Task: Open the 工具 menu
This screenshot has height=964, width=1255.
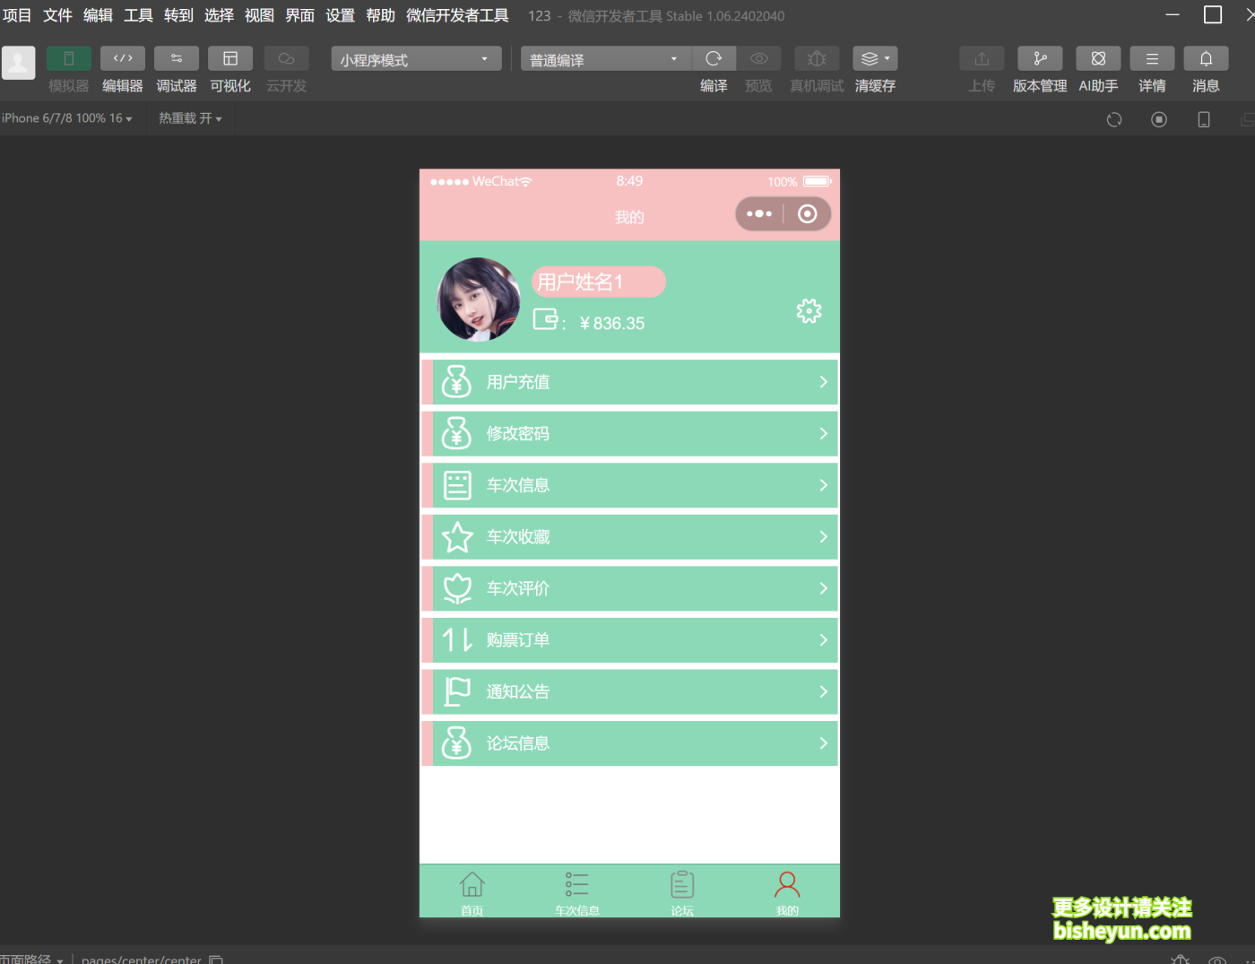Action: tap(138, 15)
